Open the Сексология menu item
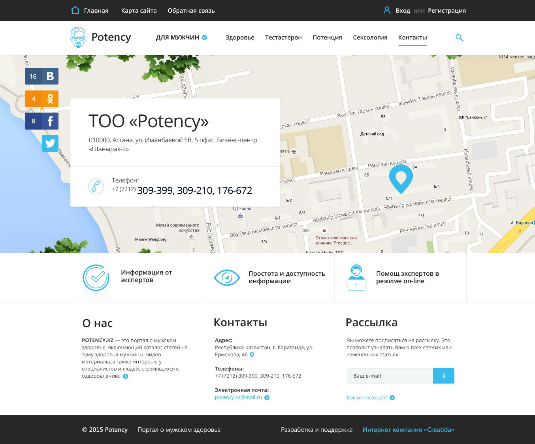 tap(370, 38)
